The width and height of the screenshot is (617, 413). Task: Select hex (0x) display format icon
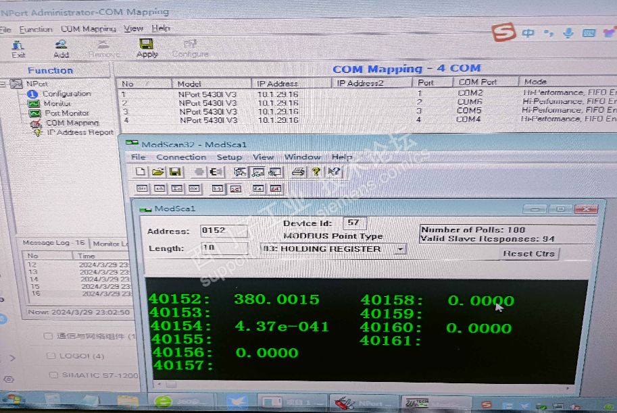pyautogui.click(x=194, y=189)
